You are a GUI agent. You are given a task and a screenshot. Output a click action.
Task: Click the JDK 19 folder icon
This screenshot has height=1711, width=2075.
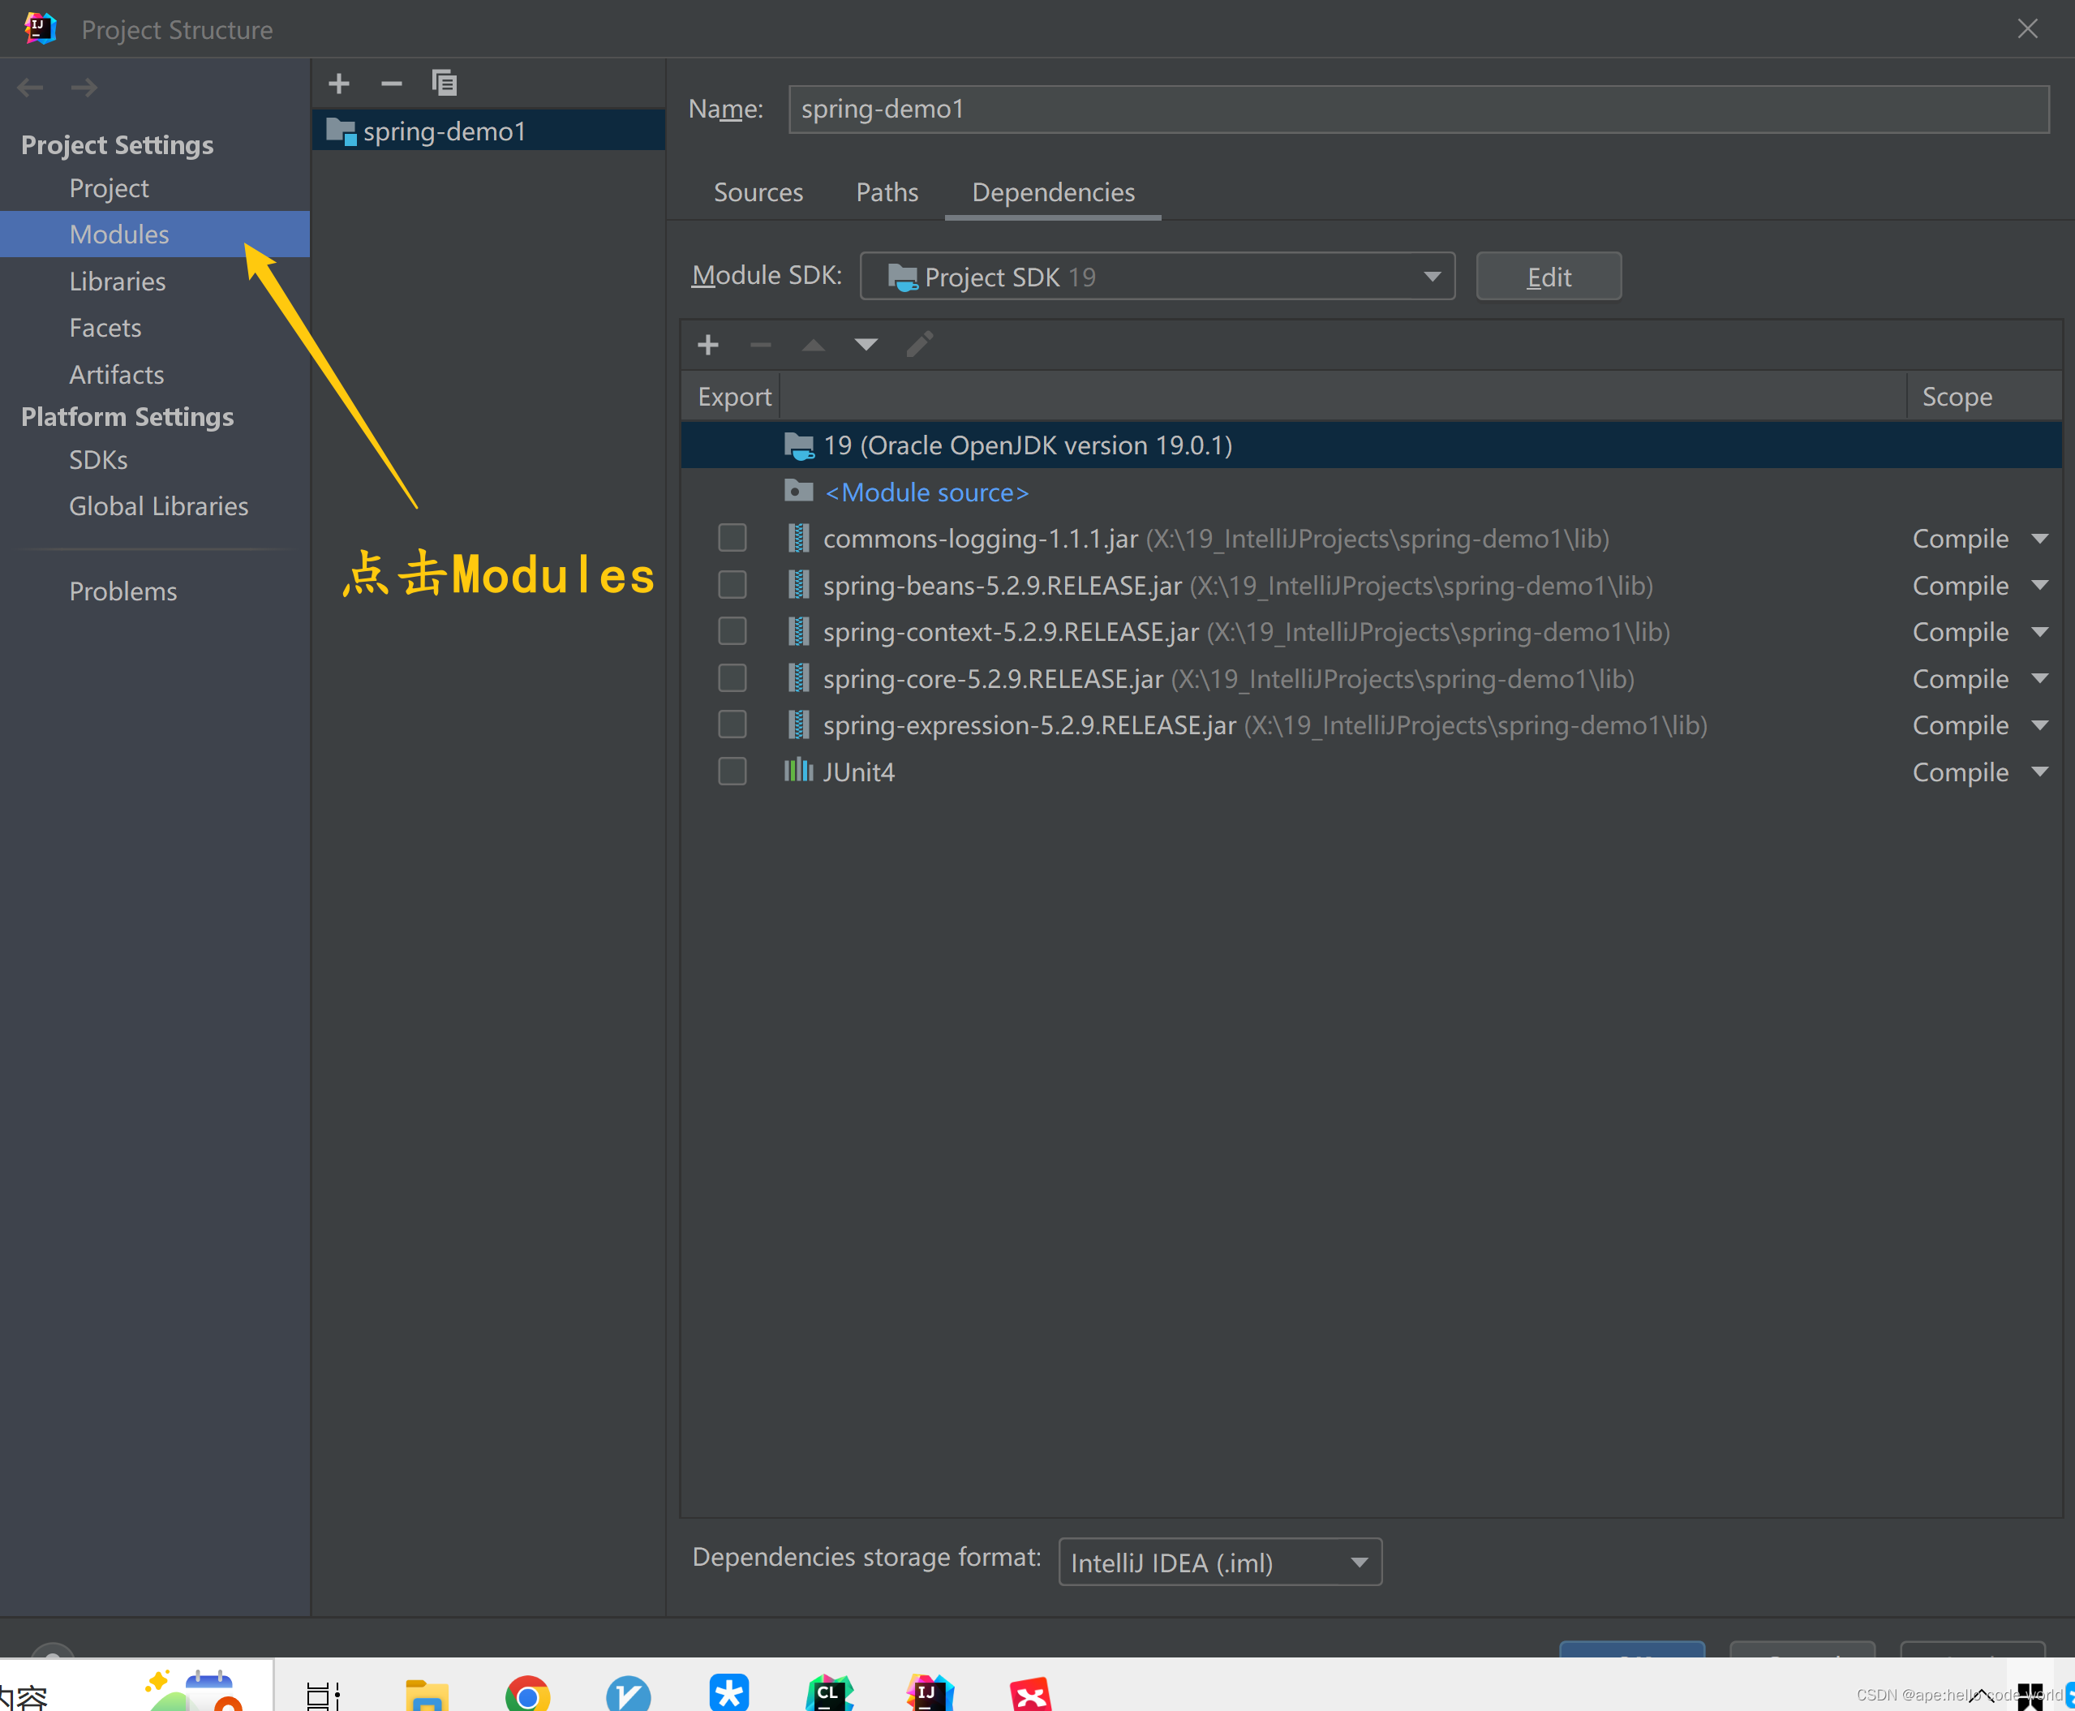(x=799, y=445)
